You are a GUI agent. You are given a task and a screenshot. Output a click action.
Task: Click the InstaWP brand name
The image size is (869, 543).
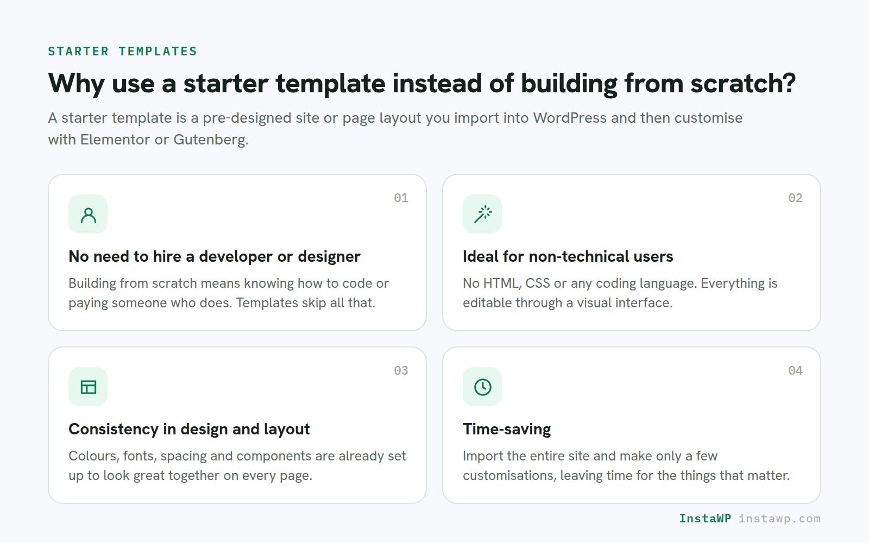(x=705, y=519)
